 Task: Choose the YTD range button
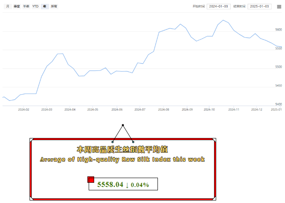tap(35, 7)
